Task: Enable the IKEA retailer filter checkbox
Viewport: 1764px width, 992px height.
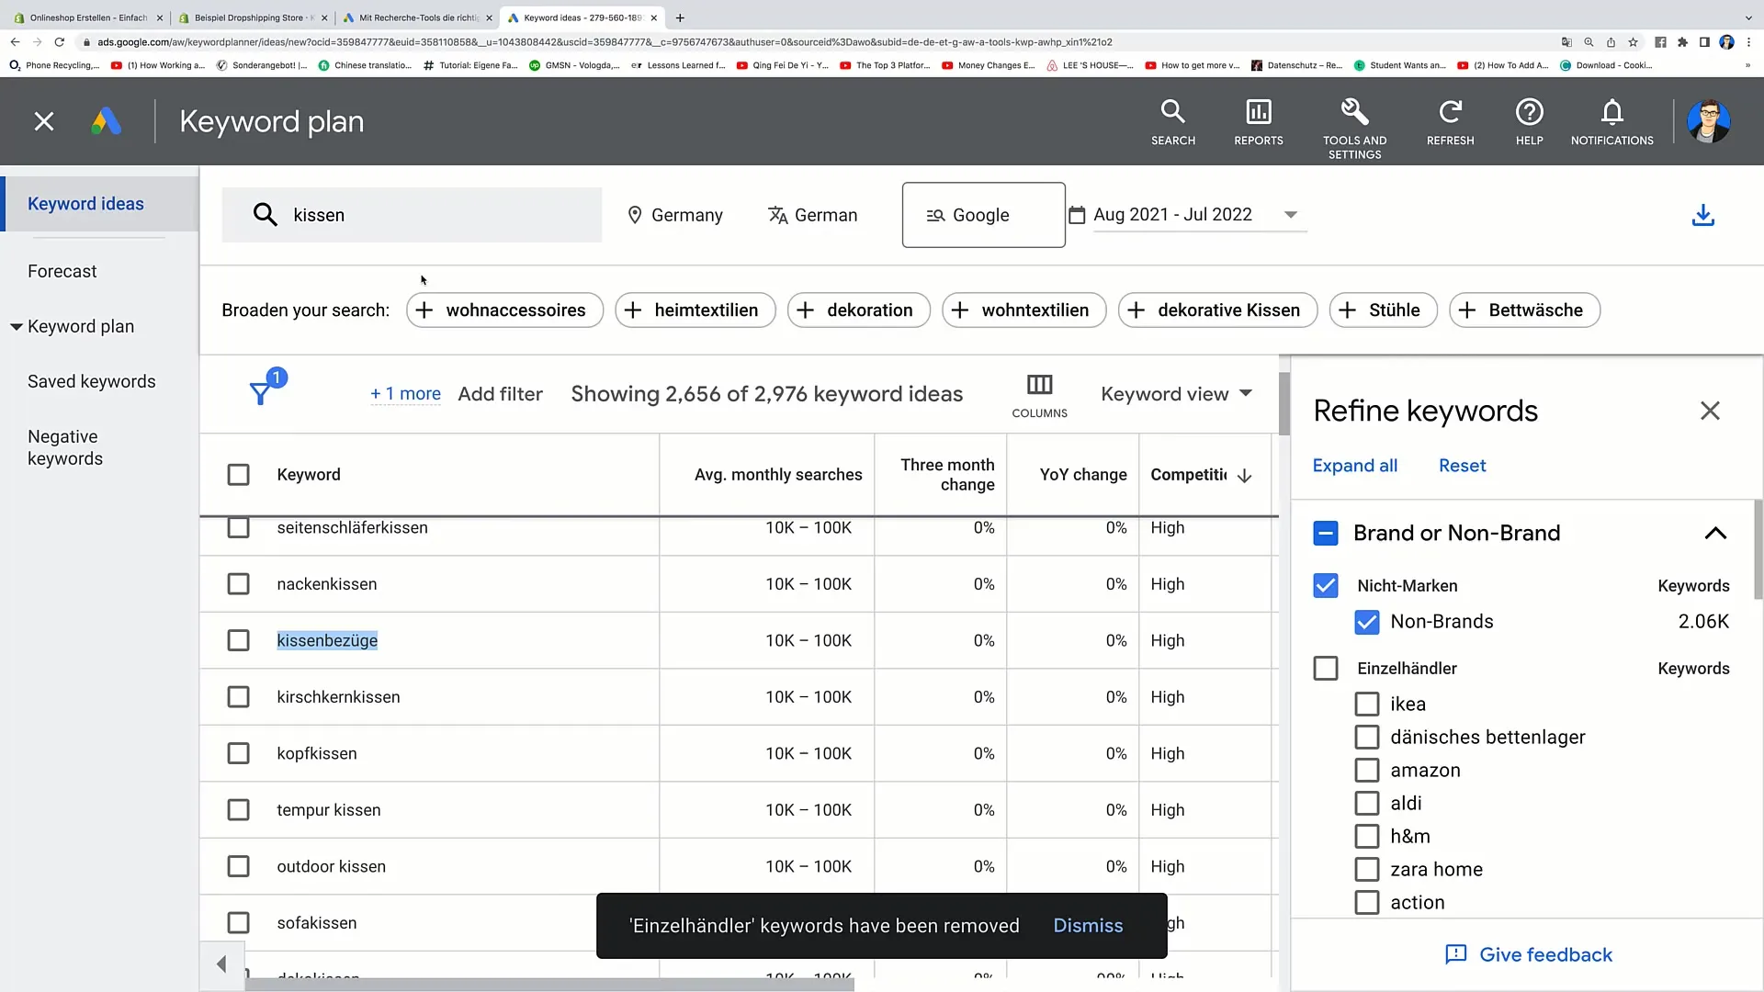Action: point(1366,704)
